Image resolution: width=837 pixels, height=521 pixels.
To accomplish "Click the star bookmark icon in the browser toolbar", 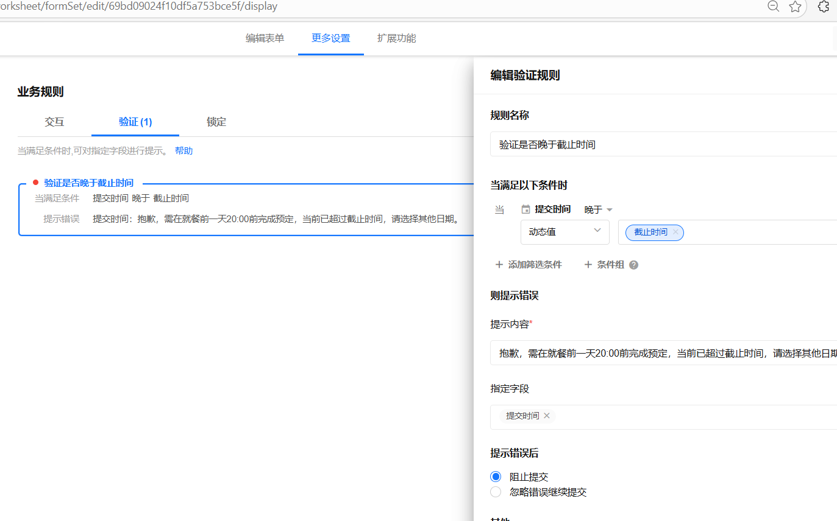I will [795, 7].
